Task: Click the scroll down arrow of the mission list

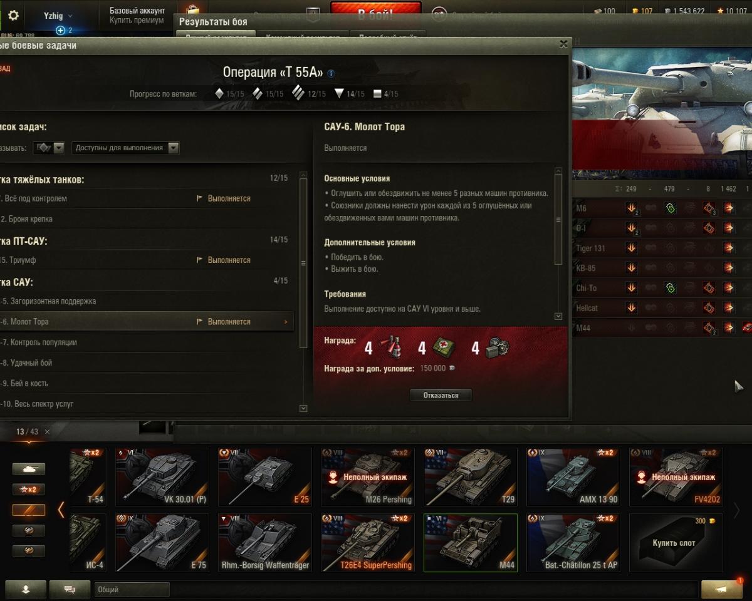Action: point(304,409)
